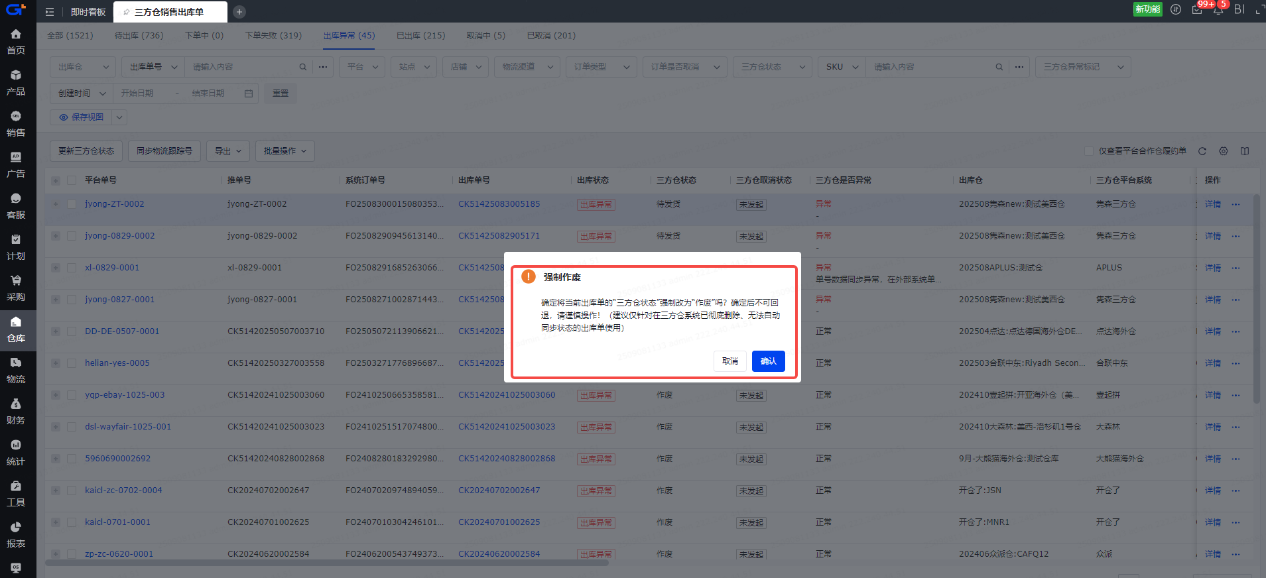
Task: Check the DD-DE-0507-0001 row checkbox
Action: coord(72,331)
